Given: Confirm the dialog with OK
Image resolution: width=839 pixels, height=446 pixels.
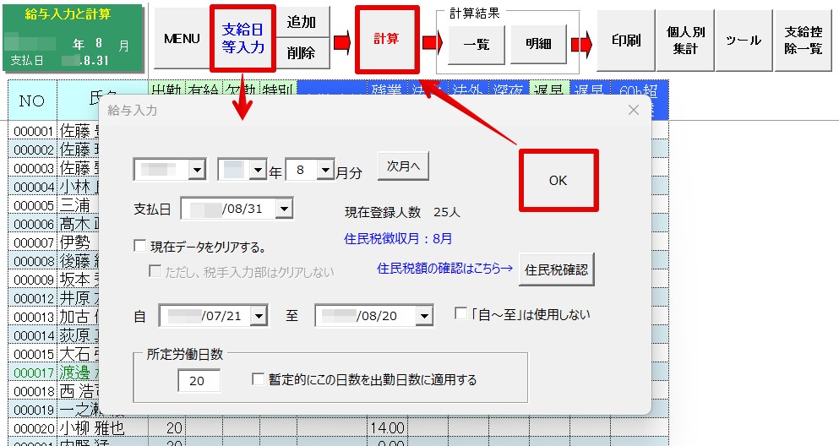Looking at the screenshot, I should [558, 180].
